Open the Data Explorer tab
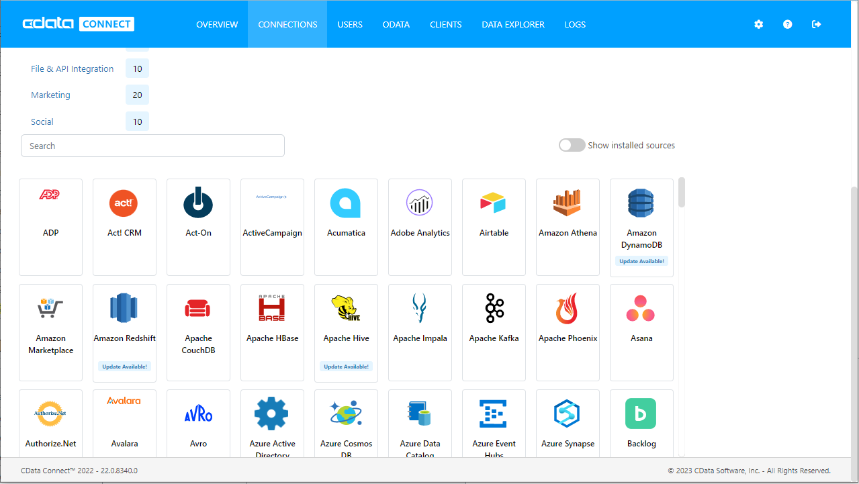Viewport: 859px width, 484px height. [513, 24]
